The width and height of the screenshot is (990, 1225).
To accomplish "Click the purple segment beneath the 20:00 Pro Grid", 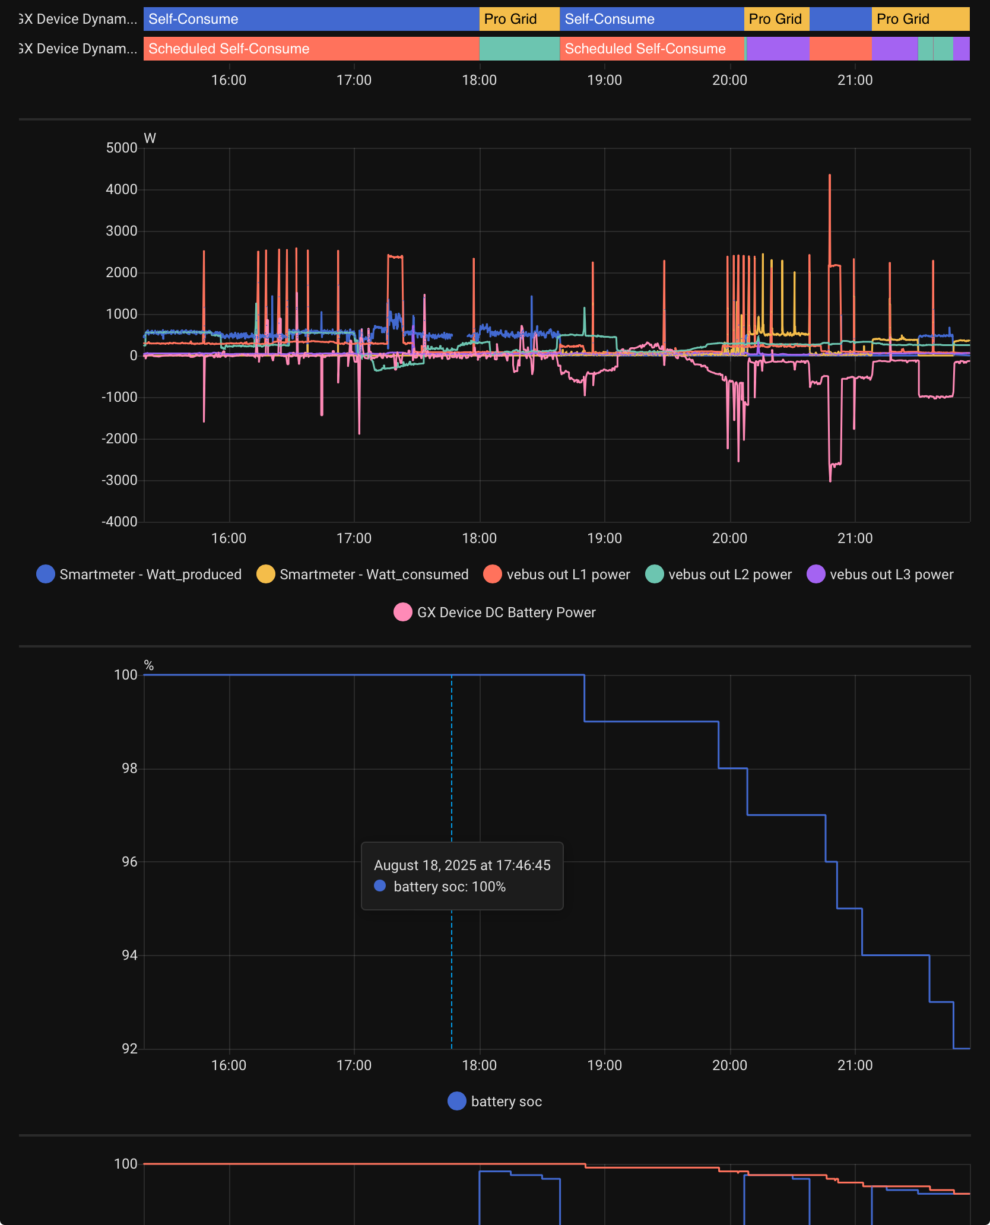I will [778, 49].
